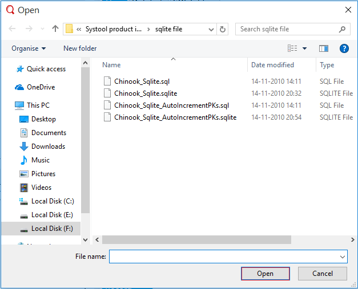Click file list scroll right arrow
358x289 pixels.
tap(353, 240)
